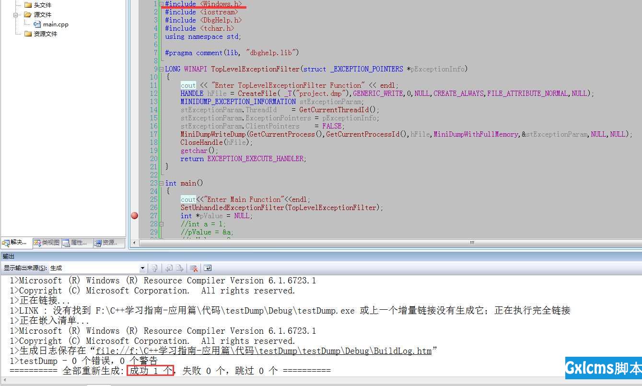Click the editor horizontal scrollbar left arrow
This screenshot has width=642, height=386.
pos(134,243)
